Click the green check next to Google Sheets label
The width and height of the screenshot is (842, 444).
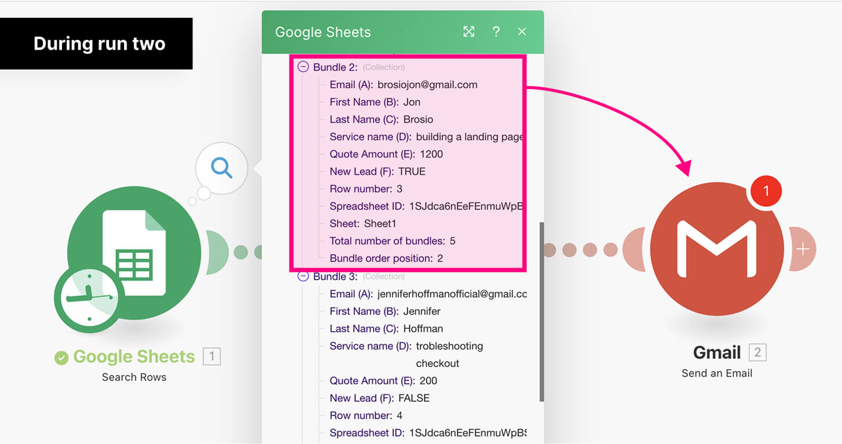coord(61,358)
